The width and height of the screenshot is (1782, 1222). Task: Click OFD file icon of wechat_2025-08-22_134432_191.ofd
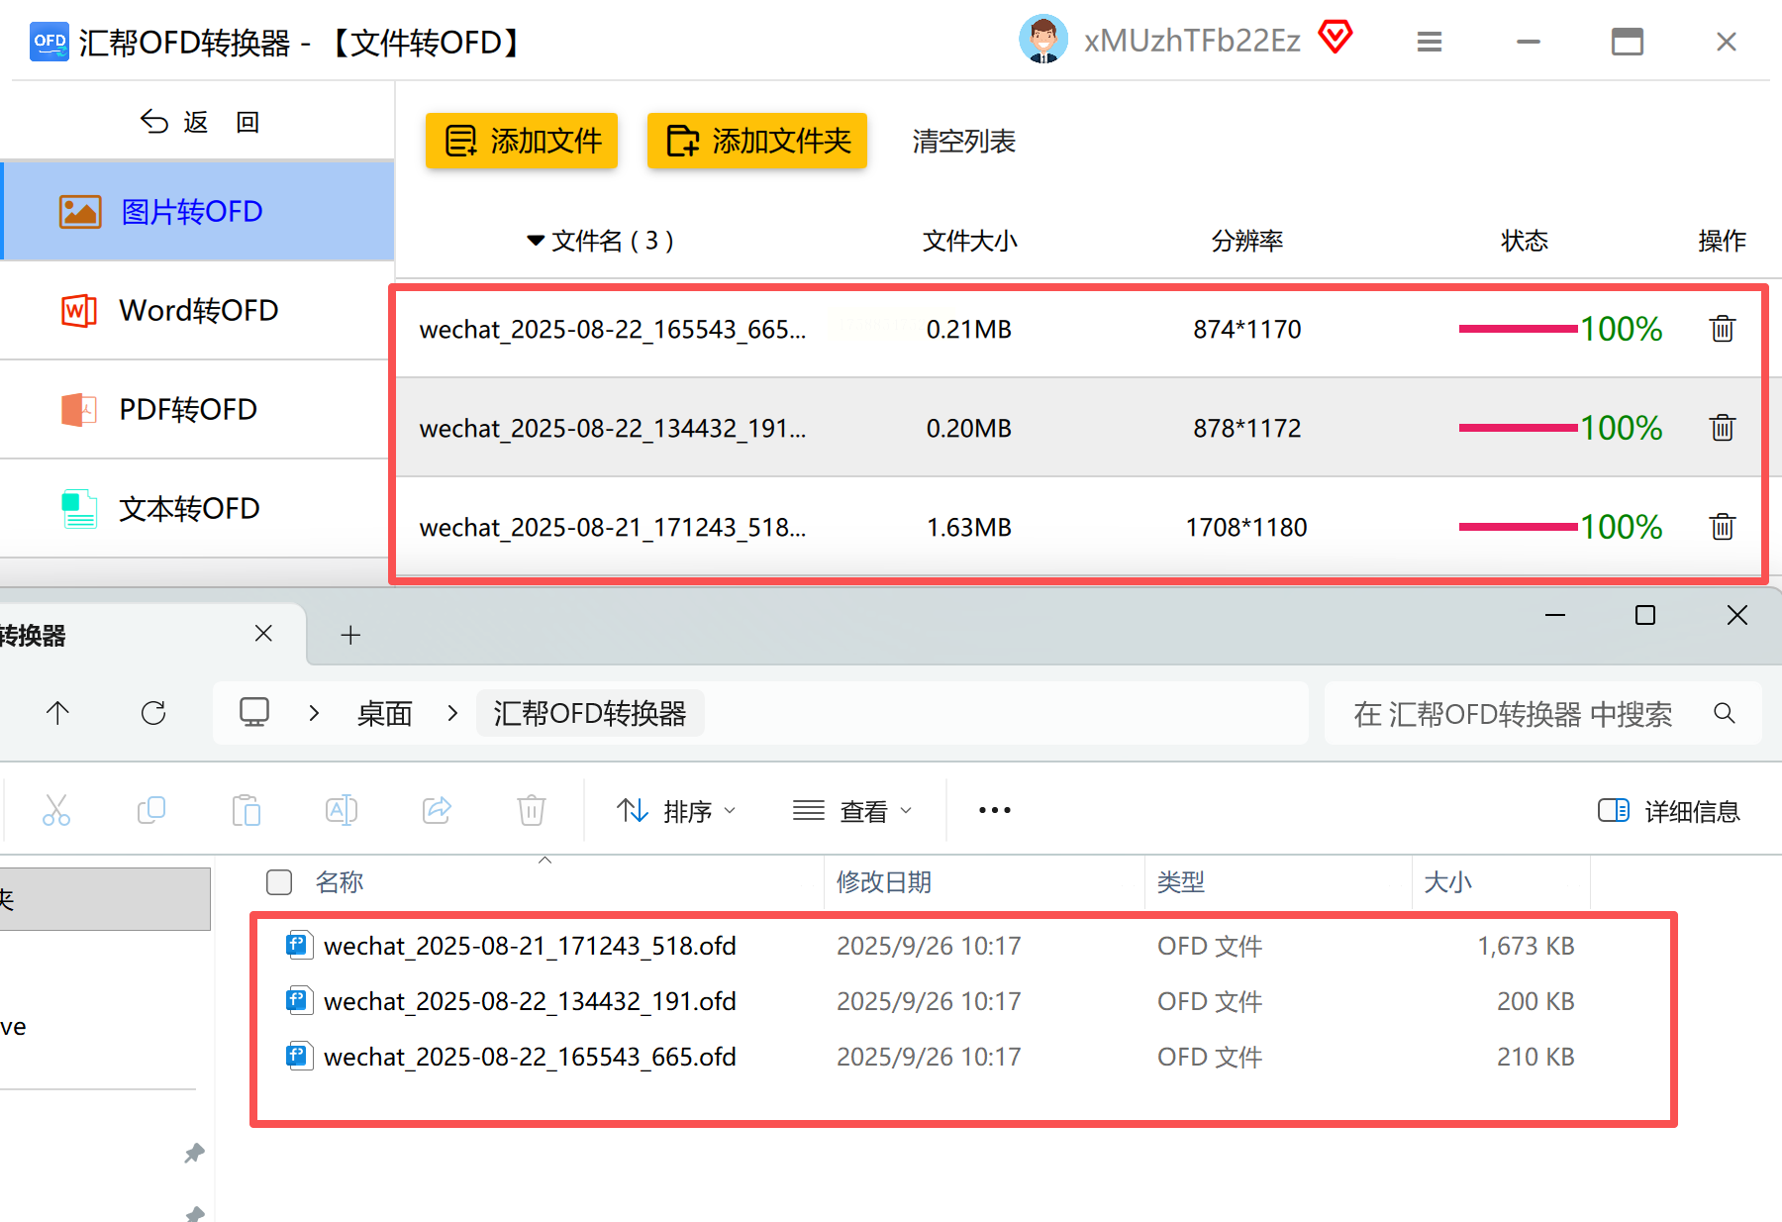click(299, 1001)
